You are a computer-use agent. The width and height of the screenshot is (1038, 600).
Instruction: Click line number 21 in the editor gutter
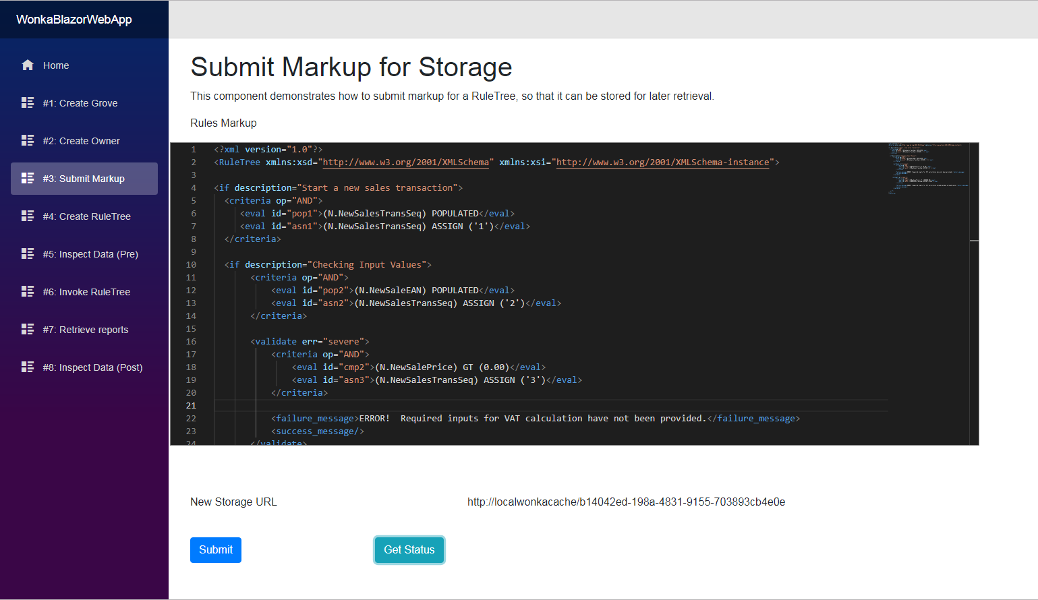click(191, 406)
